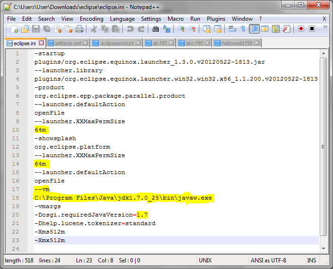Open the View menu
Screen dimensions: 333x269
(x=67, y=19)
